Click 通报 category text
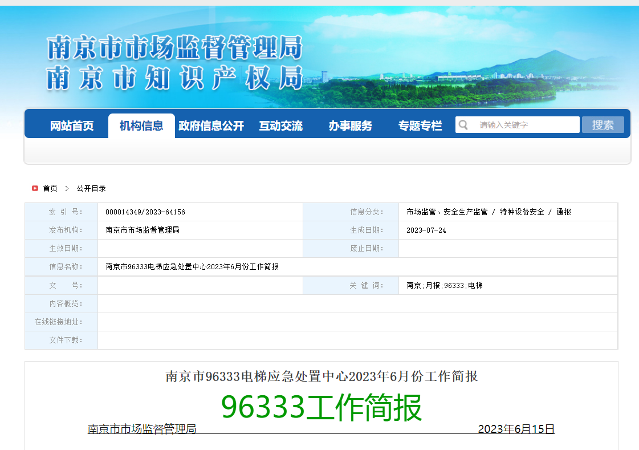This screenshot has height=450, width=639. (564, 212)
